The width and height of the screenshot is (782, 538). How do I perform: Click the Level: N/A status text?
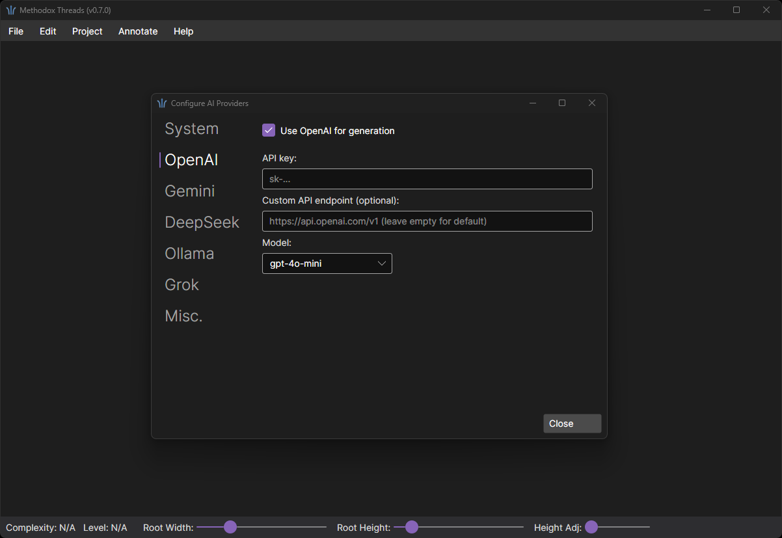tap(105, 528)
